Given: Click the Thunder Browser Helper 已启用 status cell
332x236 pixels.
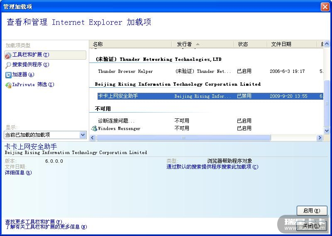Looking at the screenshot, I should tap(244, 71).
